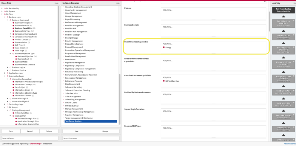Viewport: 296px width, 146px height.
Task: Collapse the EA Class tree node
Action: (x=2, y=14)
